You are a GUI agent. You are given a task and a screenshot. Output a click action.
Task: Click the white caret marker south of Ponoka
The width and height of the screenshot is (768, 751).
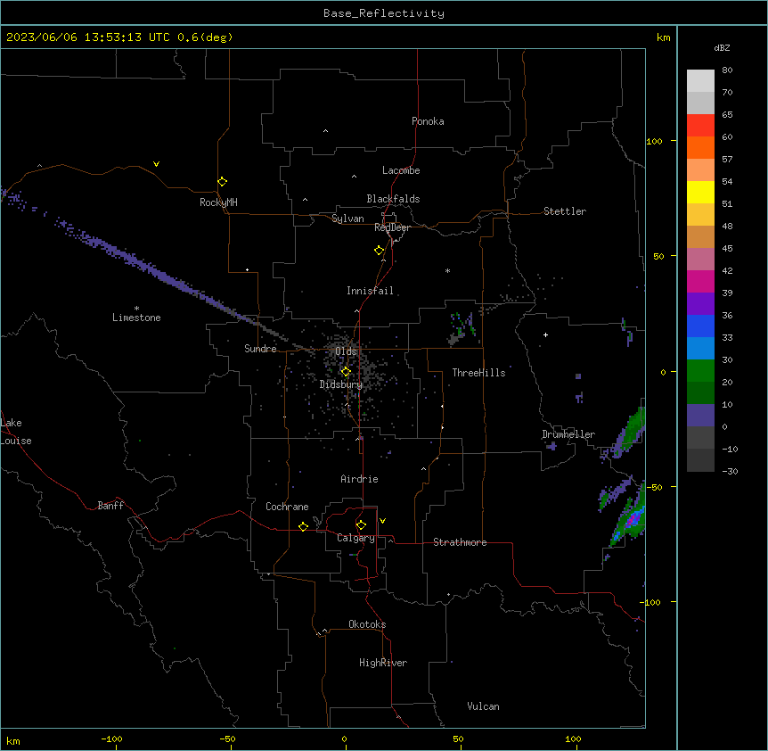click(326, 131)
